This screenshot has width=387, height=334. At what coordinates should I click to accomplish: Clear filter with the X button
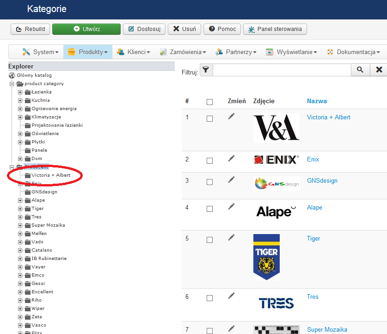pyautogui.click(x=379, y=70)
